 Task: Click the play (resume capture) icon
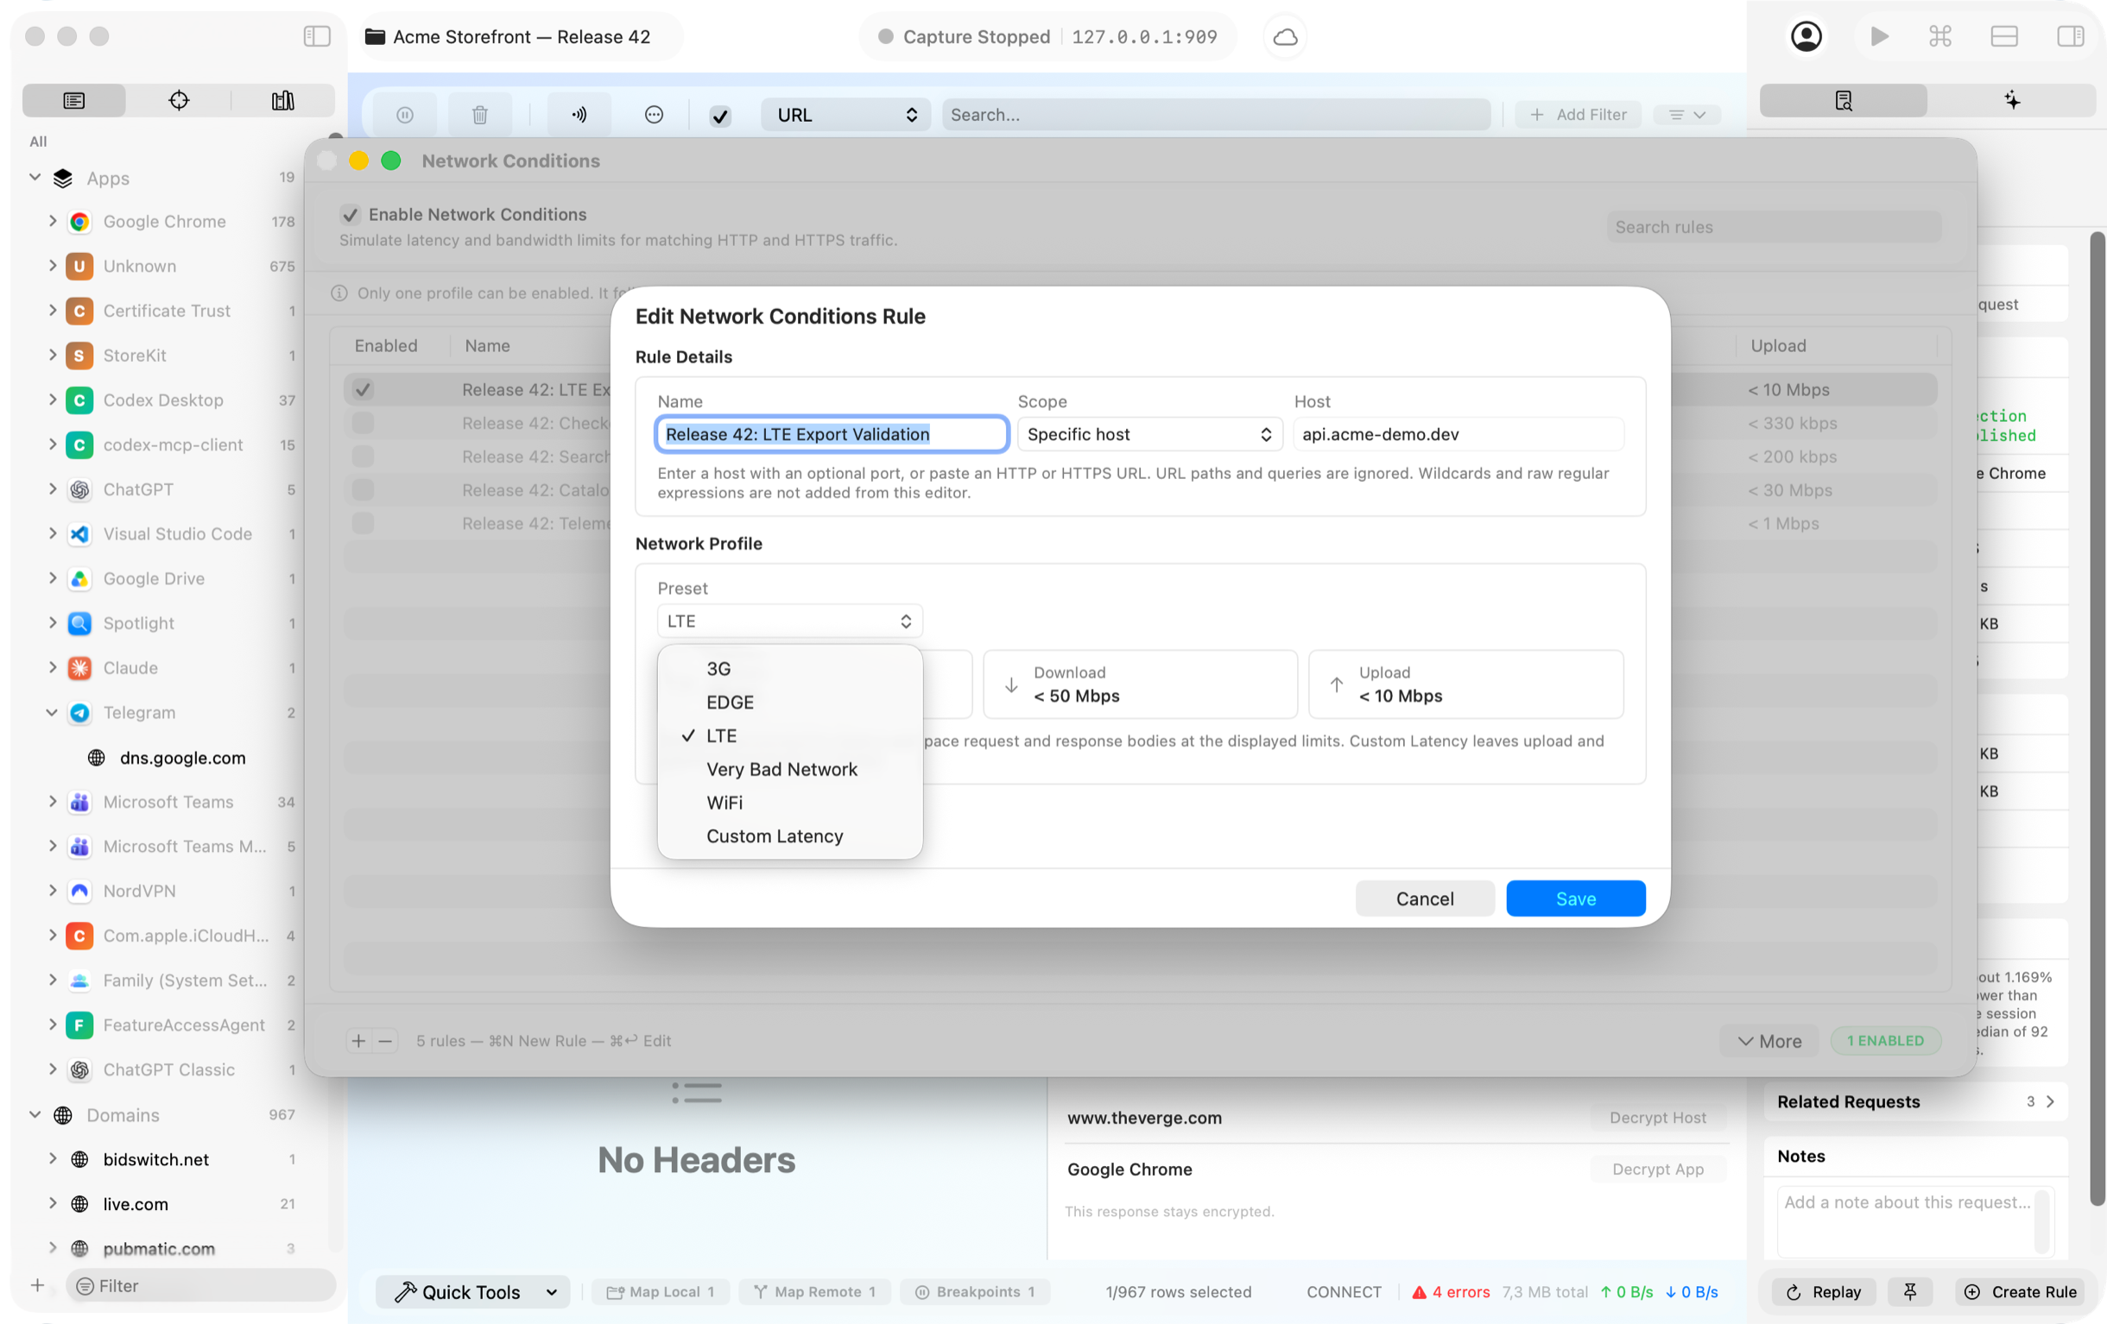point(1879,36)
